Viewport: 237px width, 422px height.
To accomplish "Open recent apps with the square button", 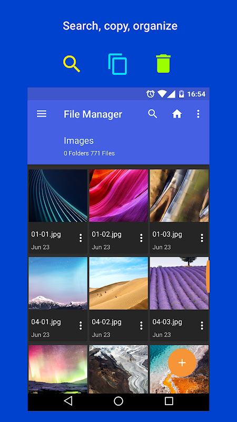I will click(x=169, y=401).
